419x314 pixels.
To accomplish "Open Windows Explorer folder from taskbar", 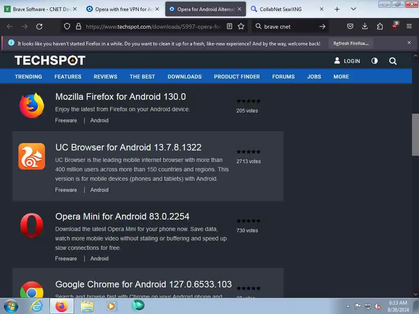I will point(87,306).
